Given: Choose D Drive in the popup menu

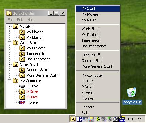Looking at the screenshot, I should coord(98,87).
